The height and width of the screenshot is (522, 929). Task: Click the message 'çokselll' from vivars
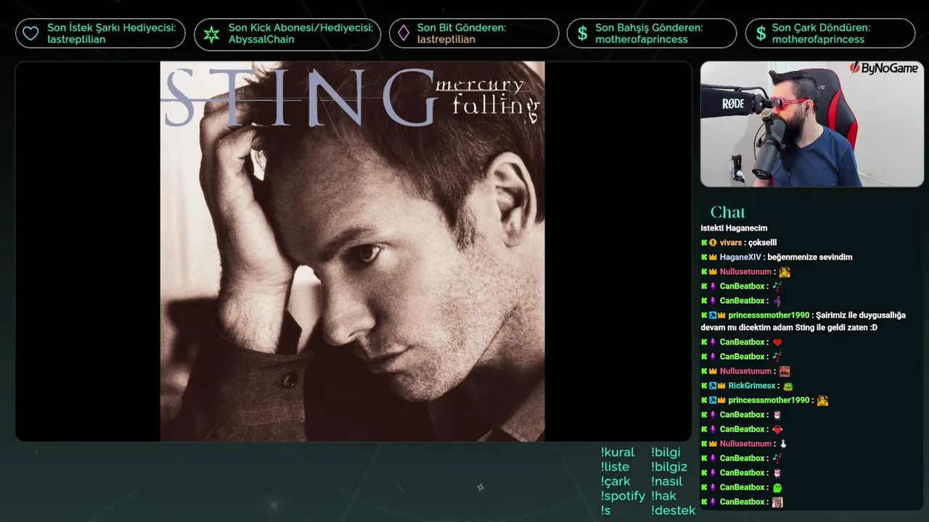pos(762,243)
